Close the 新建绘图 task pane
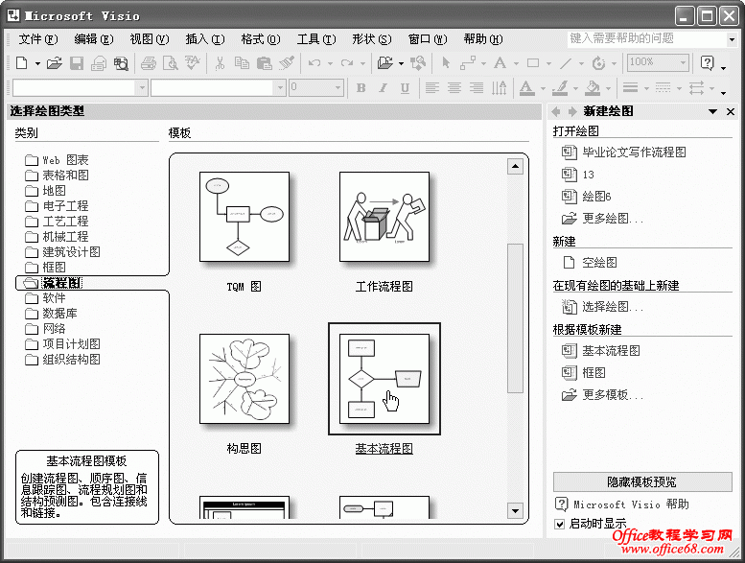Image resolution: width=745 pixels, height=563 pixels. pos(731,111)
